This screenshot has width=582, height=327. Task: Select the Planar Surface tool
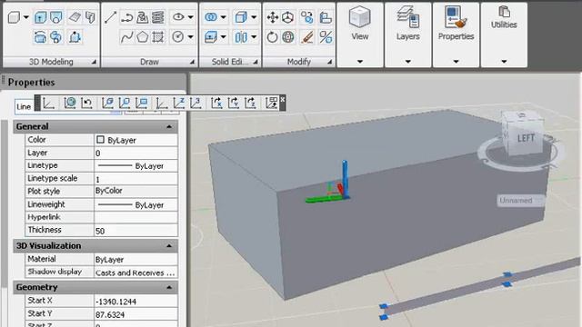(x=75, y=17)
